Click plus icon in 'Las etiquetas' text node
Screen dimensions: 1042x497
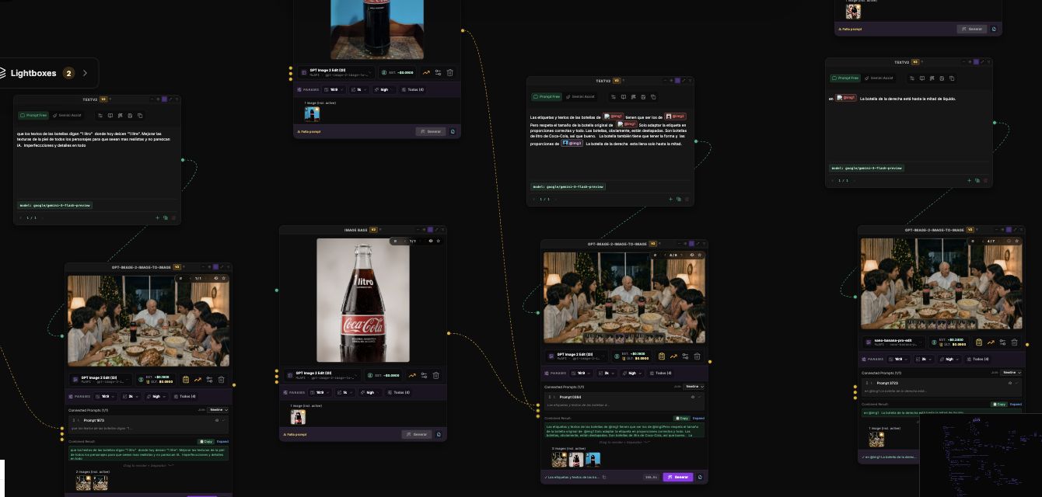pos(670,199)
